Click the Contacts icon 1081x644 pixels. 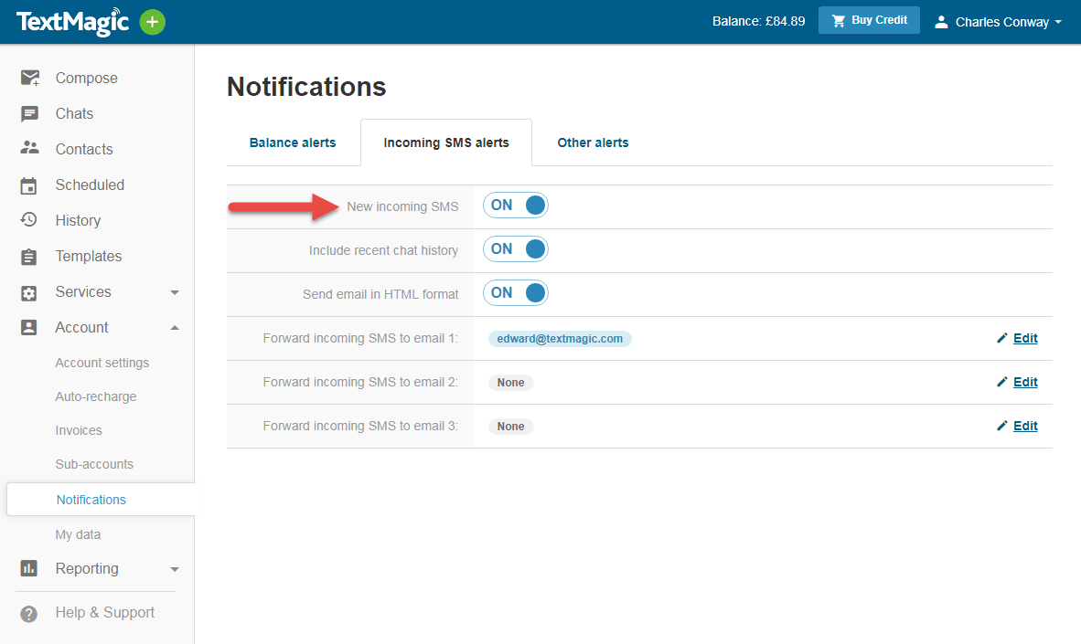pos(28,149)
